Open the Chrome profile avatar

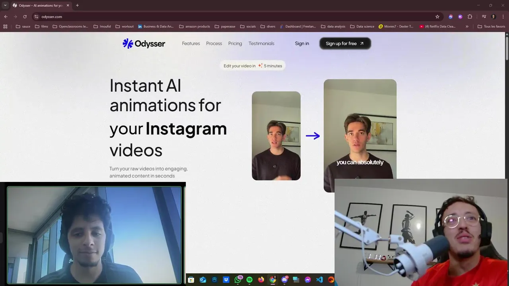point(493,17)
